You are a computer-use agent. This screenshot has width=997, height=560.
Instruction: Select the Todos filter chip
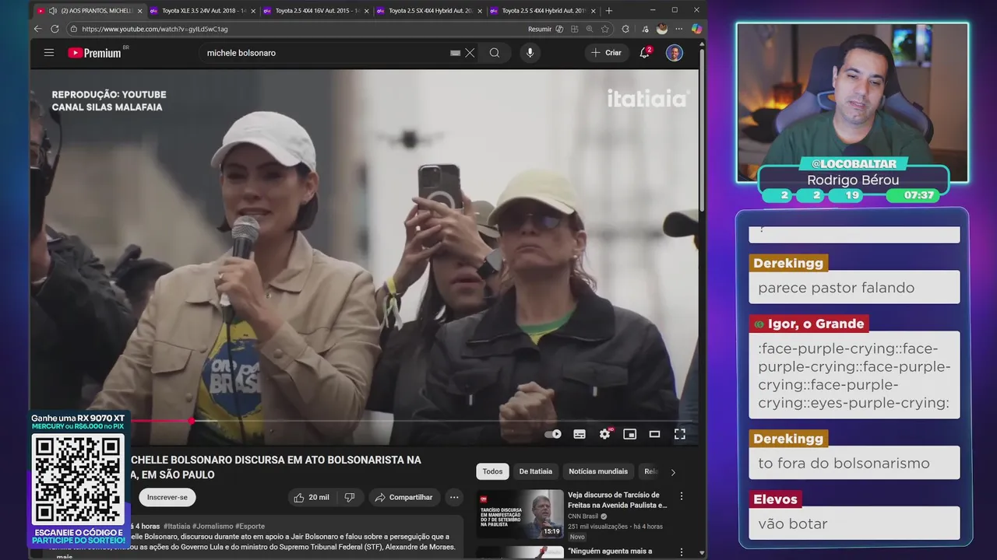[x=492, y=471]
